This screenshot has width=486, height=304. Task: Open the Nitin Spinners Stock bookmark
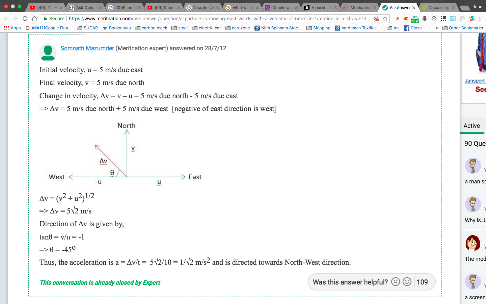pyautogui.click(x=278, y=28)
